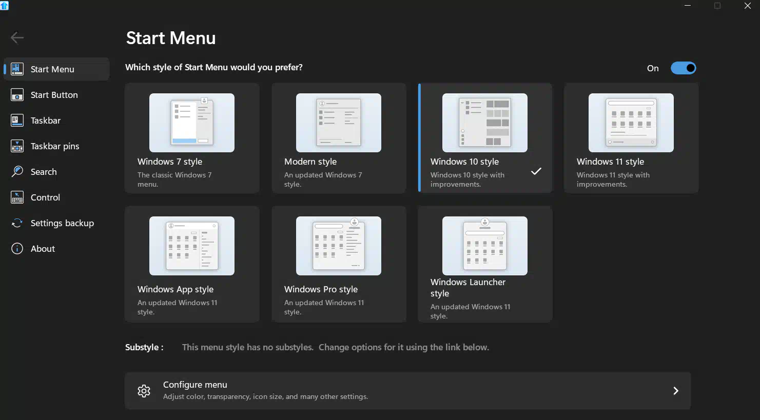Image resolution: width=760 pixels, height=420 pixels.
Task: Switch to the Search section
Action: [56, 172]
